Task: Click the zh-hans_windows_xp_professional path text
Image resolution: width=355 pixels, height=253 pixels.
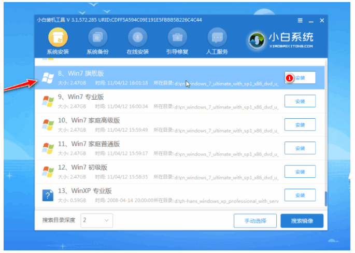Action: coord(226,201)
